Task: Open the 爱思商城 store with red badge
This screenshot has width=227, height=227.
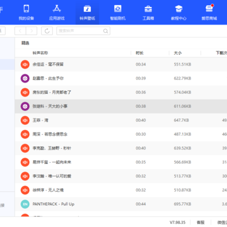Action: click(209, 13)
